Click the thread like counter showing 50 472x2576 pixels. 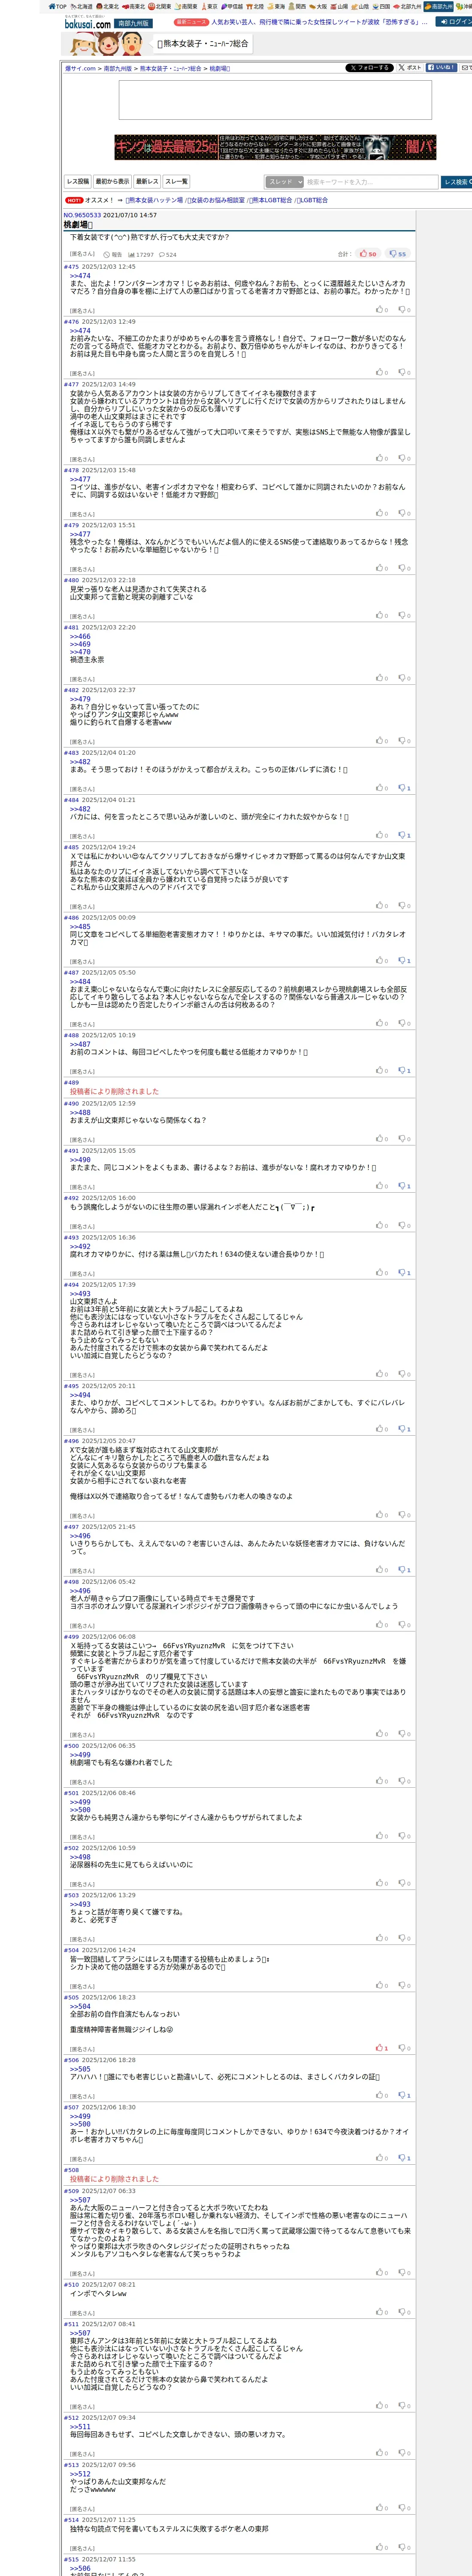click(368, 254)
